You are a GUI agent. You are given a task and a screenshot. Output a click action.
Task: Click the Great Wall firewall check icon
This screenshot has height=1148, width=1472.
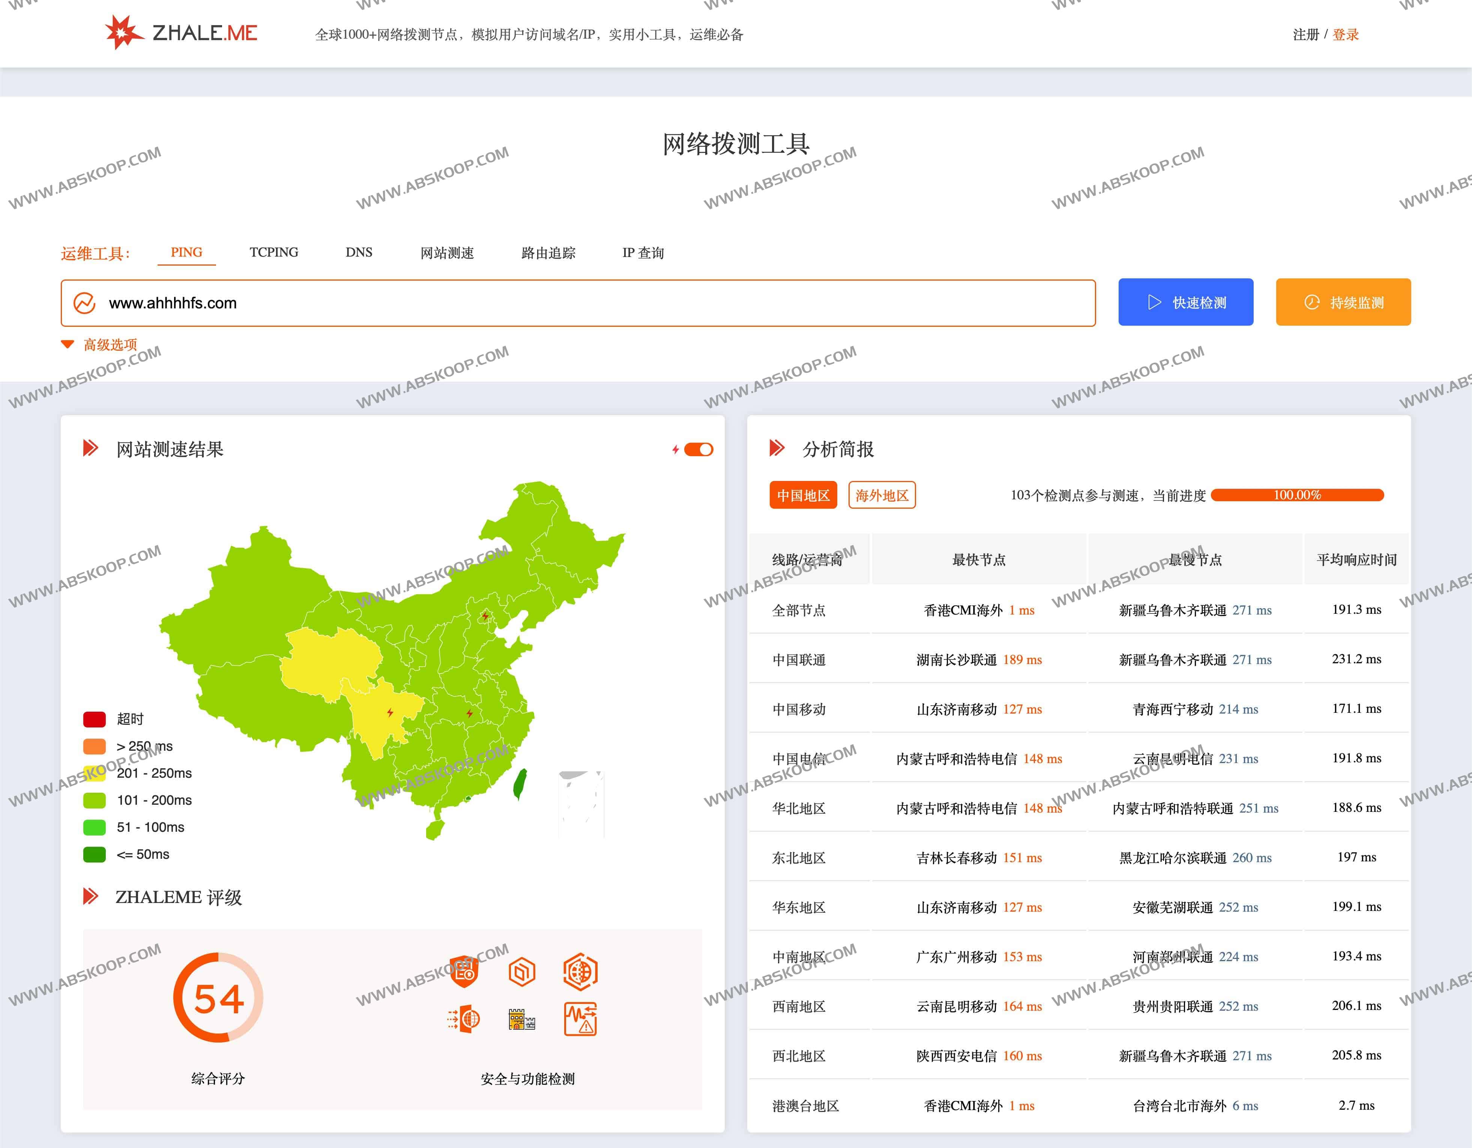pos(522,1019)
